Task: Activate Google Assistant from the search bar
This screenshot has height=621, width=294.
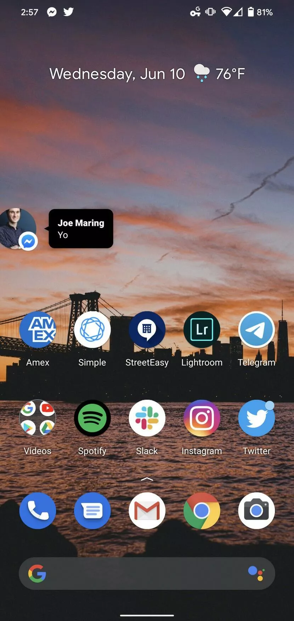Action: (256, 573)
